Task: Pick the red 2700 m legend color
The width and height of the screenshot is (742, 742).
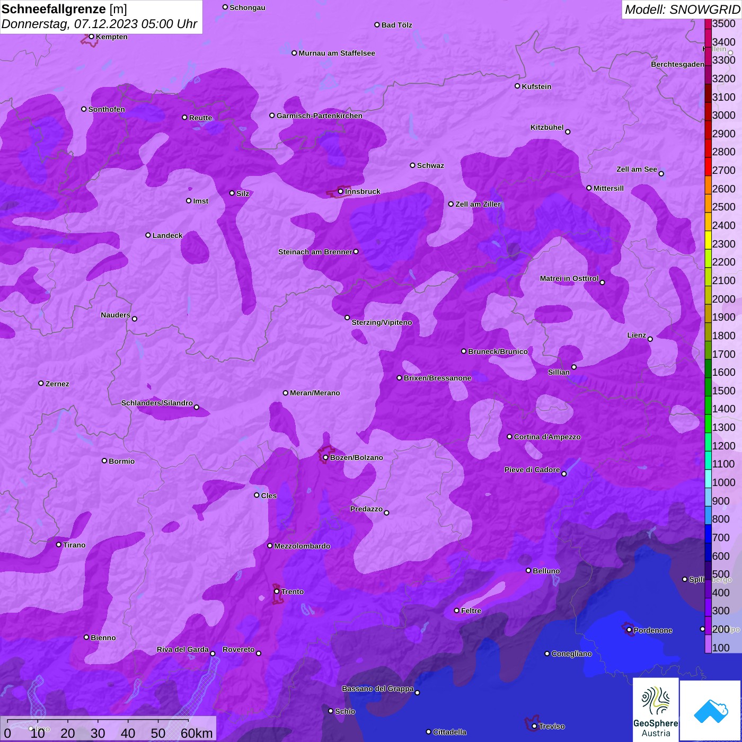Action: tap(708, 167)
